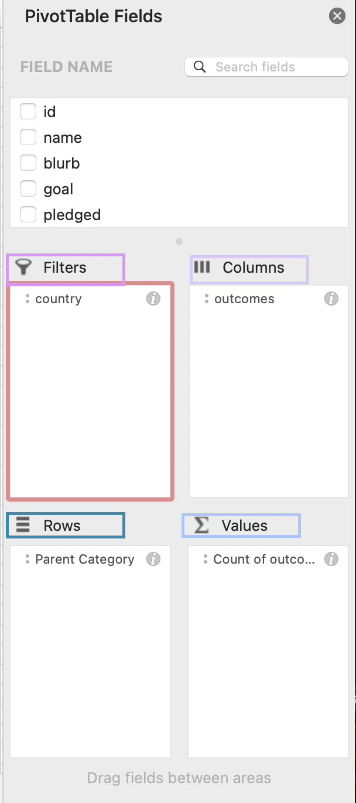Check the pledged field checkbox

tap(28, 214)
